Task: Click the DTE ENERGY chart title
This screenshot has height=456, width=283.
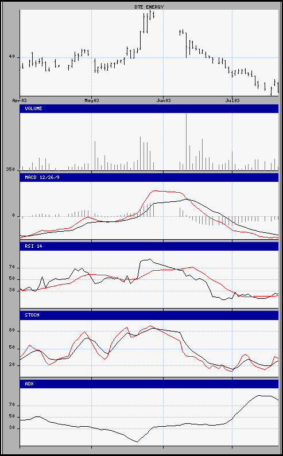Action: pyautogui.click(x=150, y=7)
